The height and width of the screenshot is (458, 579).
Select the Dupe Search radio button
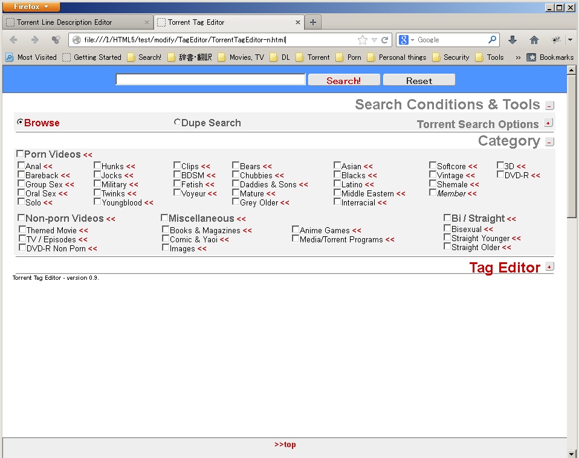click(x=177, y=122)
